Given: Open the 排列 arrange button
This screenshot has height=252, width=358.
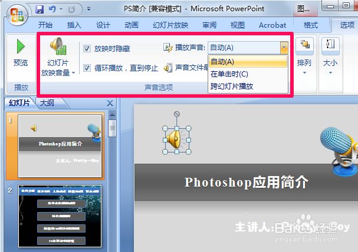Looking at the screenshot, I should 304,57.
